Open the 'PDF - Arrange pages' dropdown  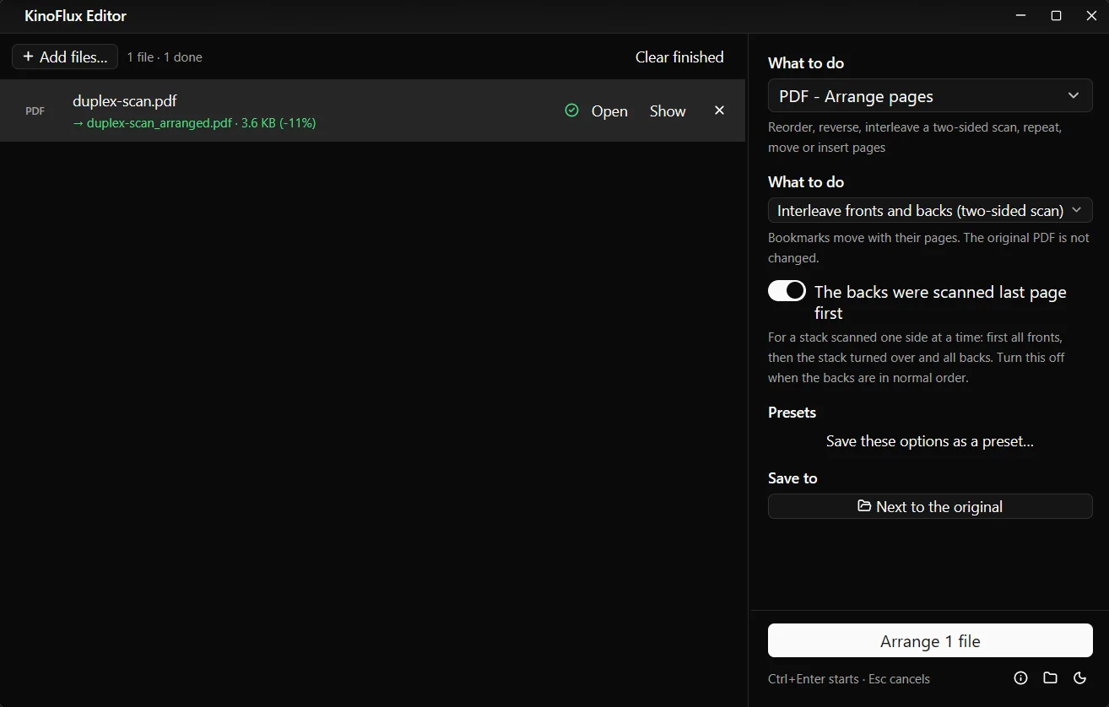[930, 96]
